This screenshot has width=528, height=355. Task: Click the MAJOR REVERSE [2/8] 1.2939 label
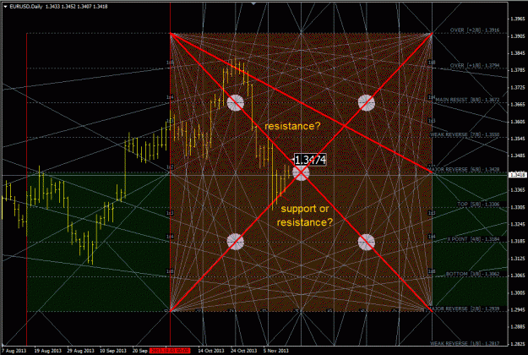tap(463, 309)
